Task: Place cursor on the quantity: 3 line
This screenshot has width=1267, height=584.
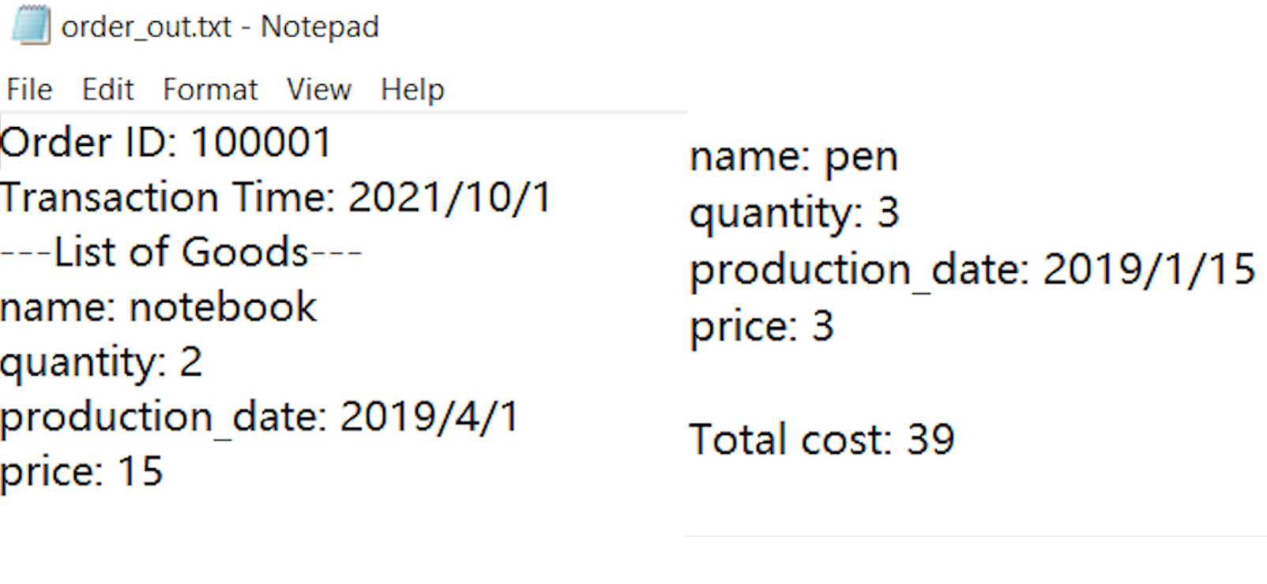Action: pos(794,212)
